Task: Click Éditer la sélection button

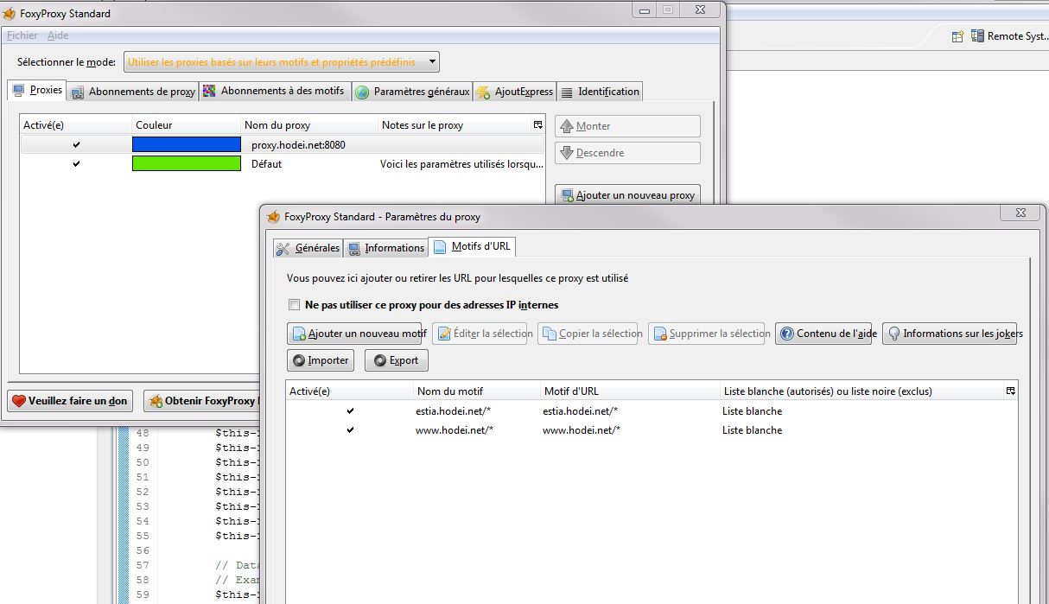Action: 480,334
